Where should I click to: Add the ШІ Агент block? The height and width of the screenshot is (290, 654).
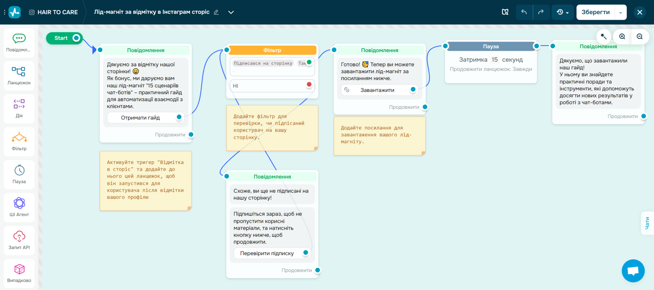(x=19, y=207)
